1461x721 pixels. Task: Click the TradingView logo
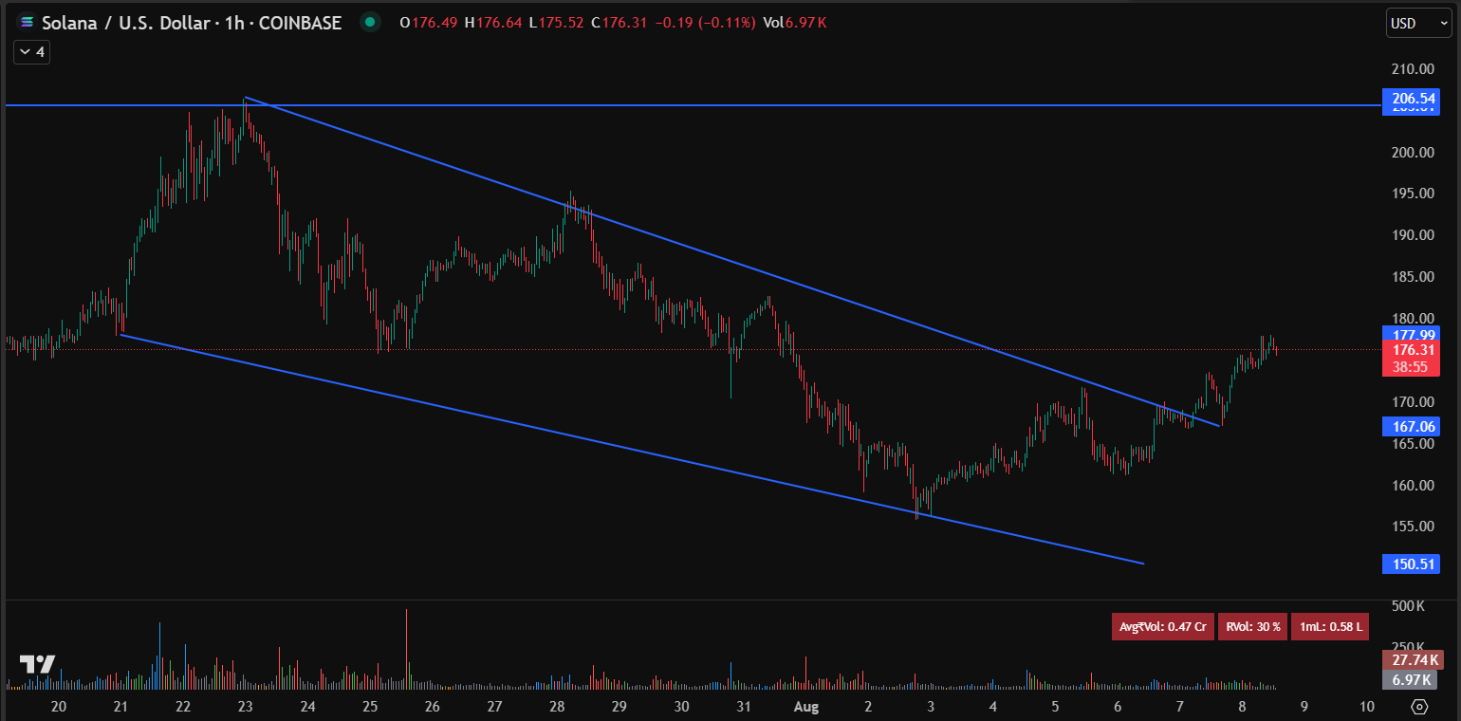pos(38,664)
